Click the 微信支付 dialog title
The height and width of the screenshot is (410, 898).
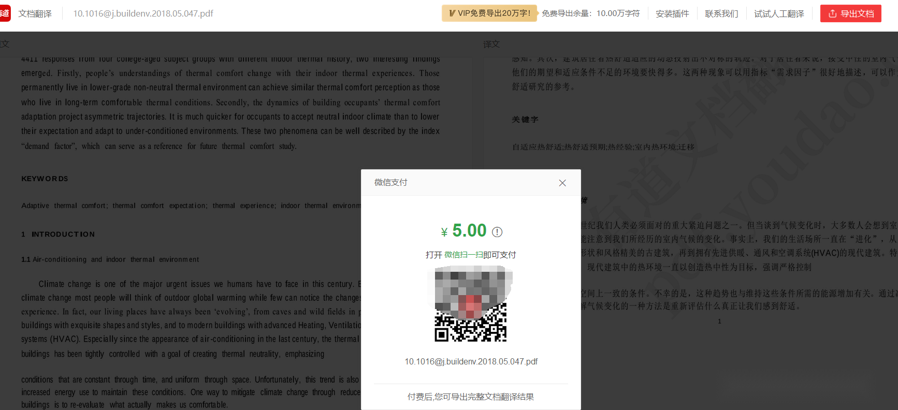click(x=391, y=182)
